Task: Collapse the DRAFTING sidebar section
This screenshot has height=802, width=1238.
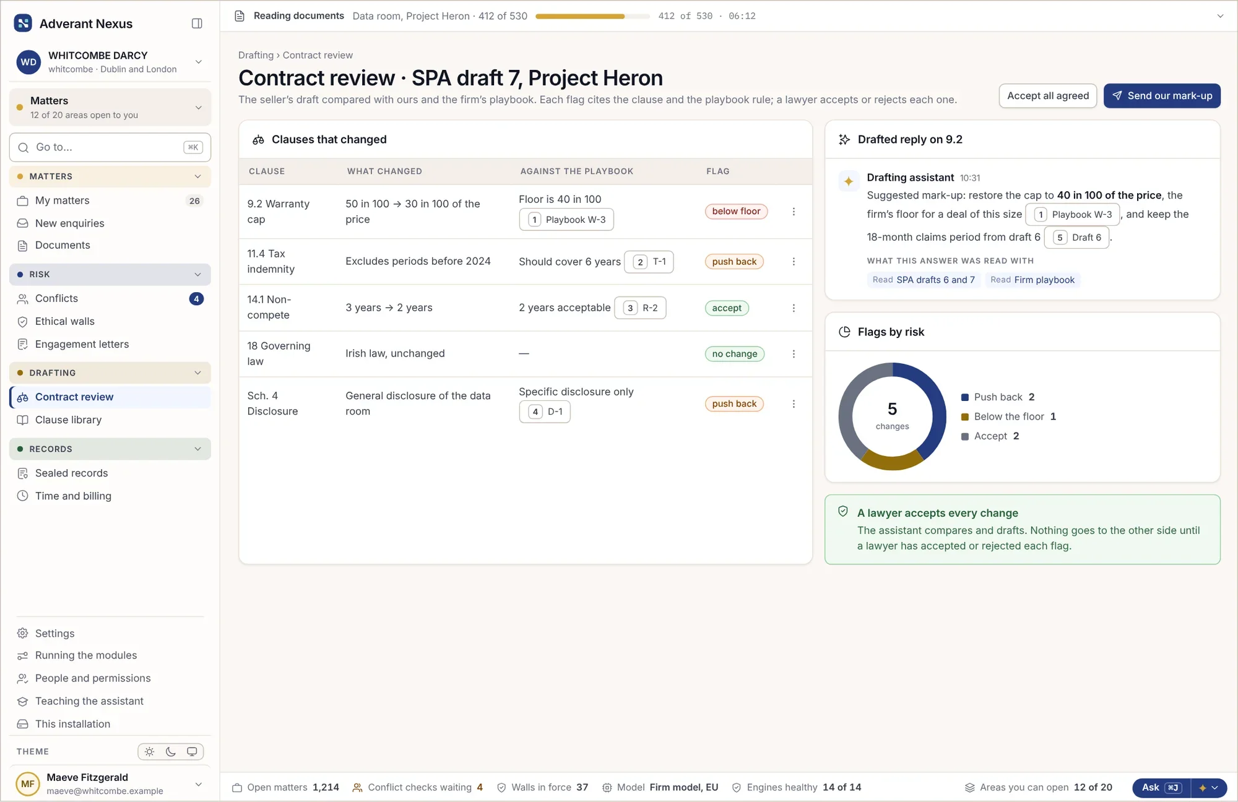Action: pos(198,373)
